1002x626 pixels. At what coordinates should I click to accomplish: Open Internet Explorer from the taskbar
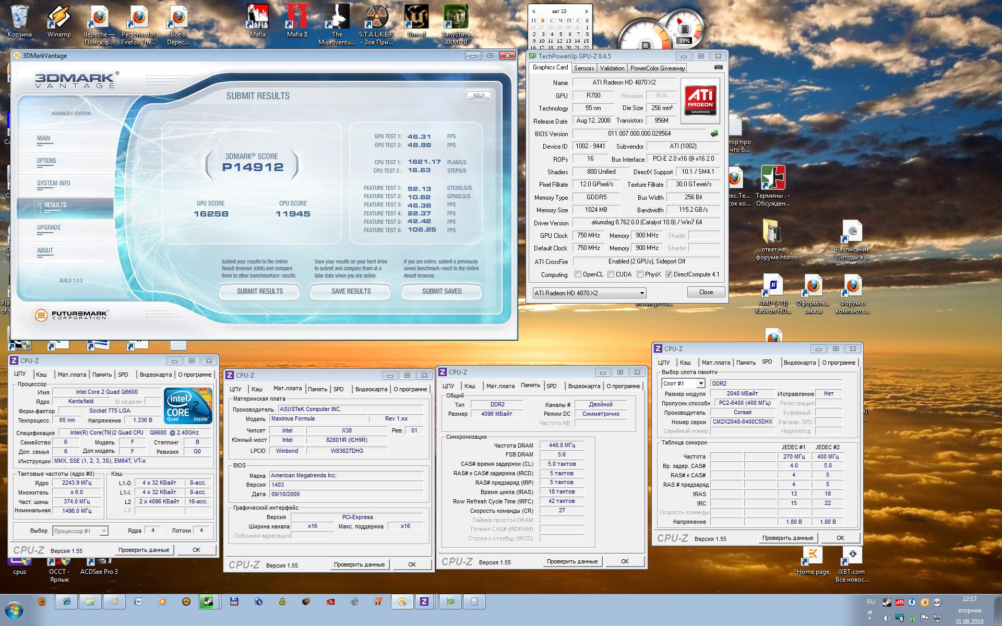point(67,601)
